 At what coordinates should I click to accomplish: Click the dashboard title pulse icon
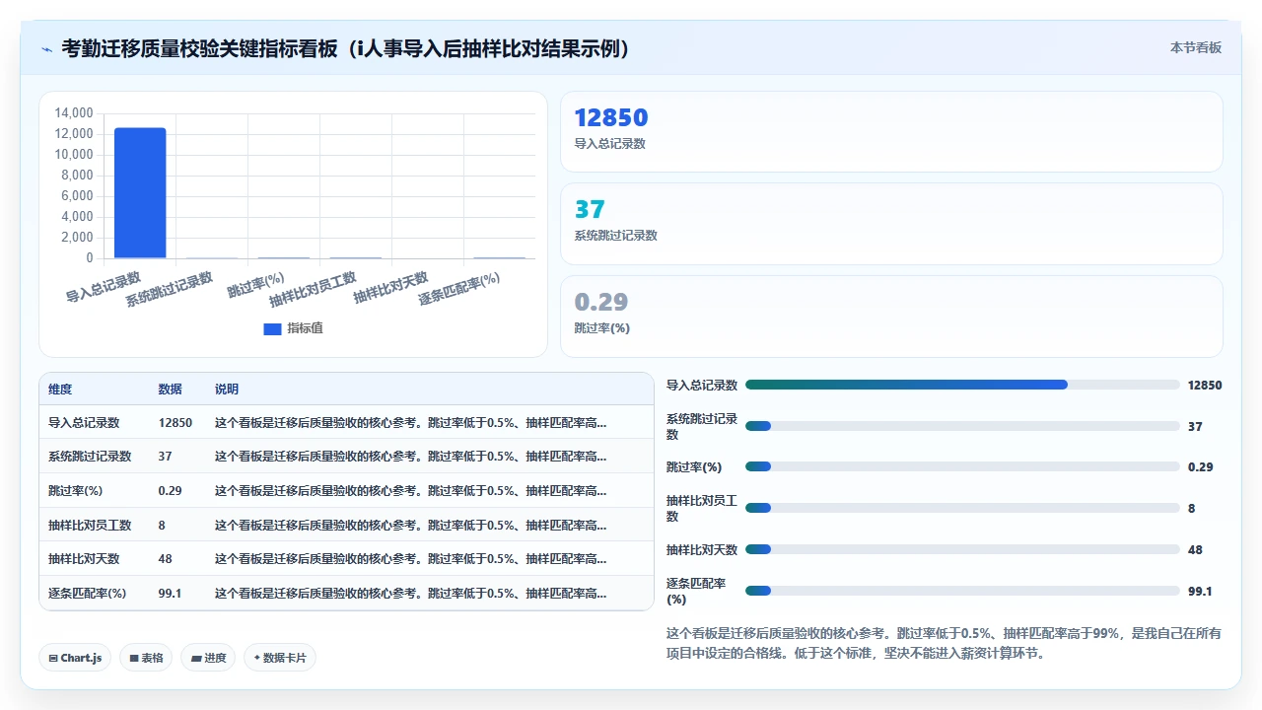point(46,48)
